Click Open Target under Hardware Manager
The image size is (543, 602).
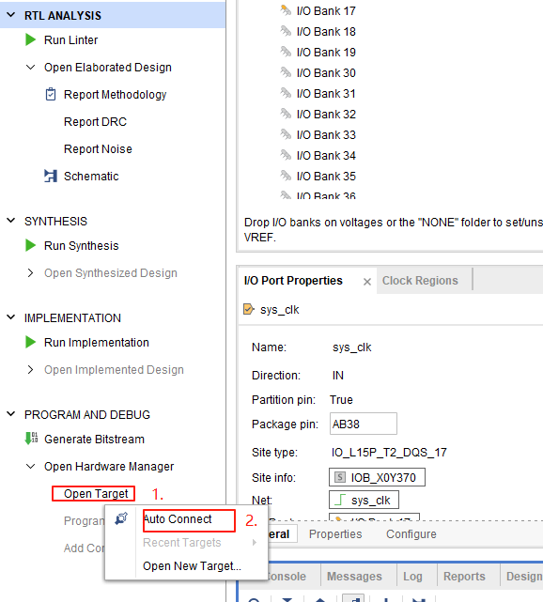(x=96, y=493)
